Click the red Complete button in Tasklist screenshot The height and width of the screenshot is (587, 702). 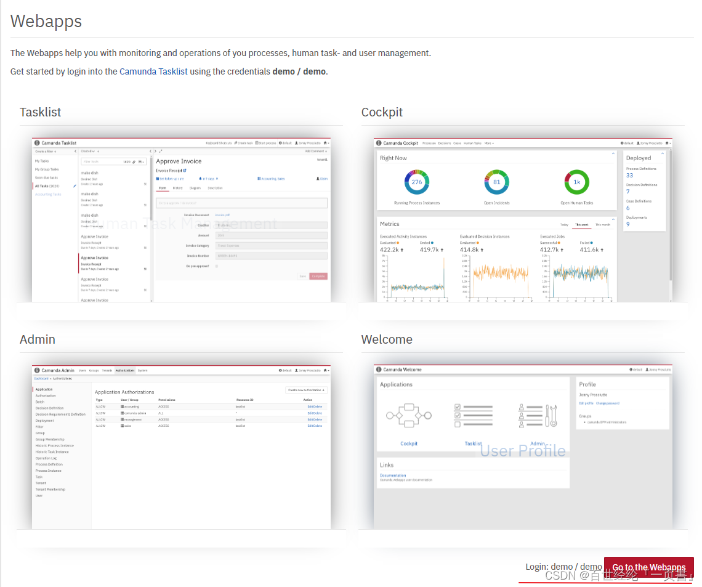pyautogui.click(x=318, y=277)
